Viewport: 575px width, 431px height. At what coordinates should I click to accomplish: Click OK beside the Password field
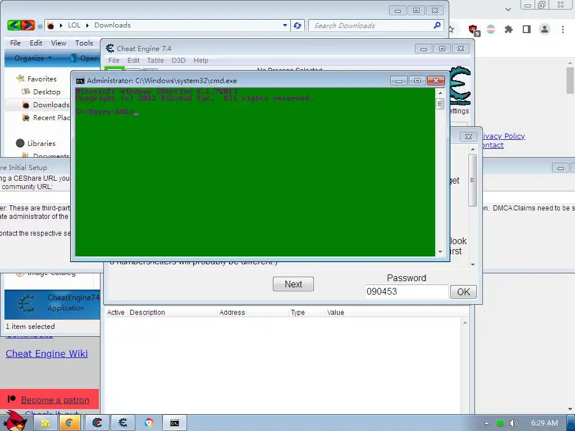pyautogui.click(x=463, y=292)
